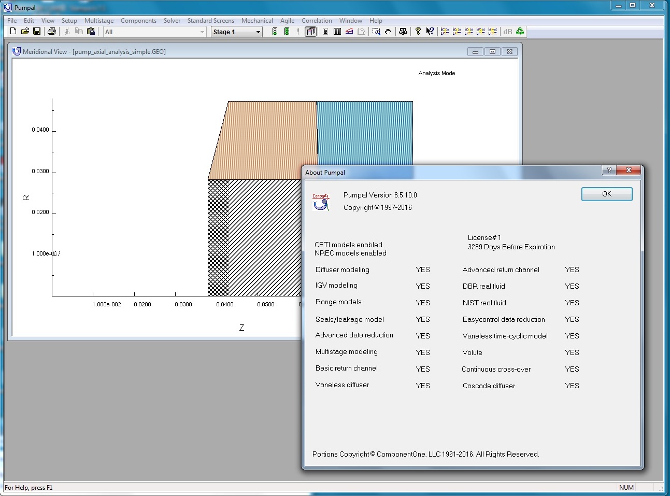
Task: Click the About dialog question mark button
Action: point(609,170)
